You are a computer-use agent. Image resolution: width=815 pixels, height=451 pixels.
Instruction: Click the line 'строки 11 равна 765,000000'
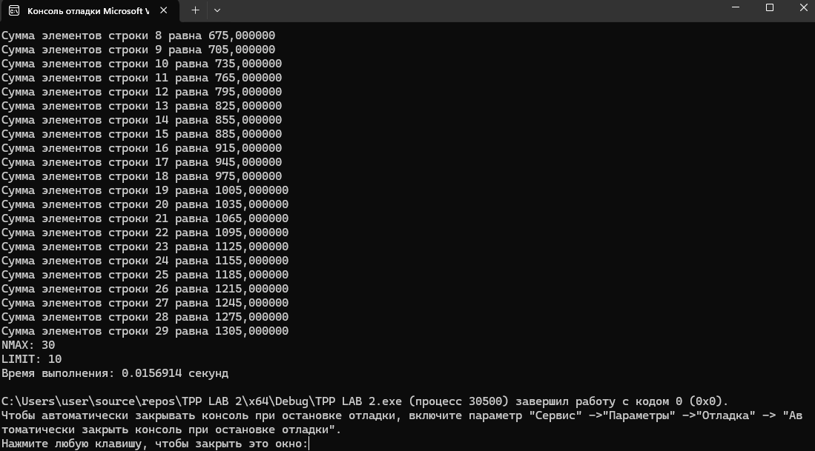pyautogui.click(x=142, y=78)
